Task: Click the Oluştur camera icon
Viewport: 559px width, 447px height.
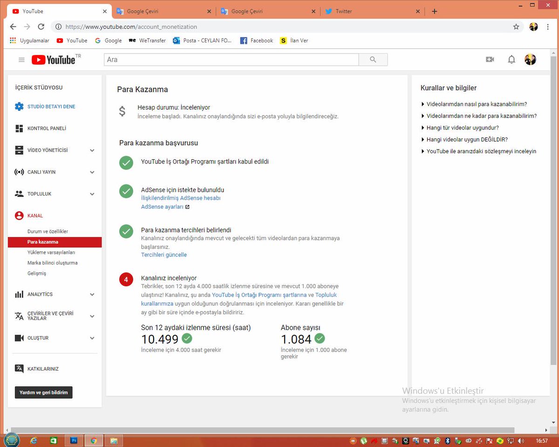Action: point(19,338)
